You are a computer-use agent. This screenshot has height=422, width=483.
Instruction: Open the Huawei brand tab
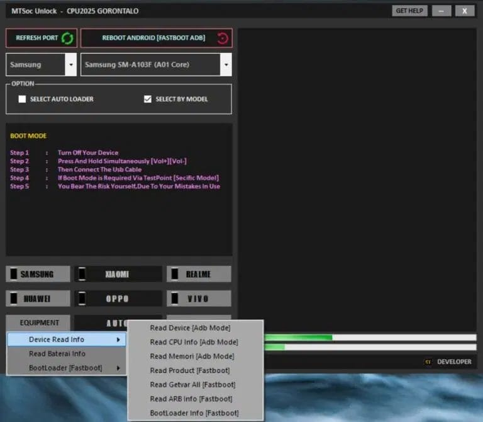coord(40,299)
